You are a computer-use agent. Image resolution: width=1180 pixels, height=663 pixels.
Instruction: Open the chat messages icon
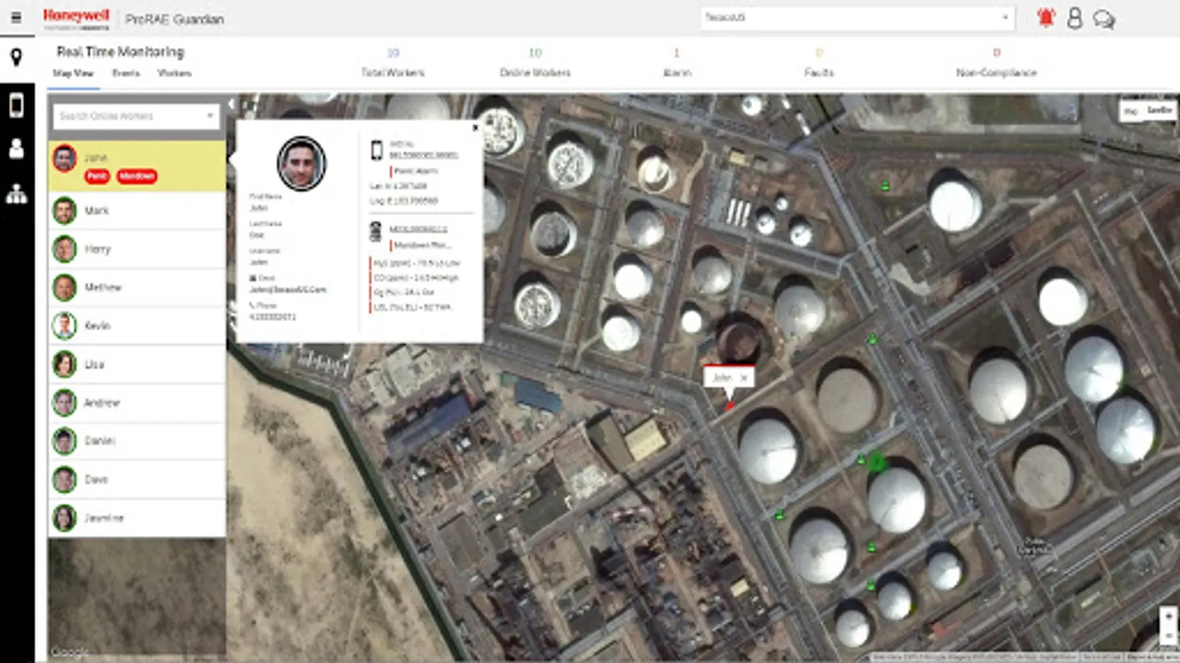(1104, 19)
